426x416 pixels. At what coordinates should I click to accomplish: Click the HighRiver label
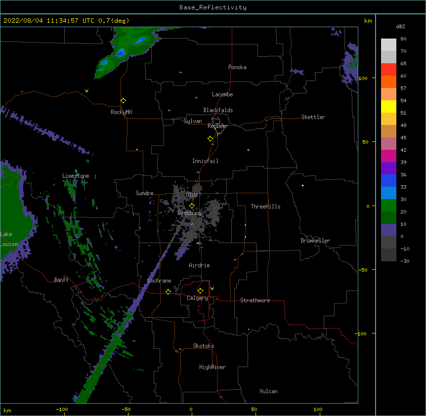pos(213,367)
